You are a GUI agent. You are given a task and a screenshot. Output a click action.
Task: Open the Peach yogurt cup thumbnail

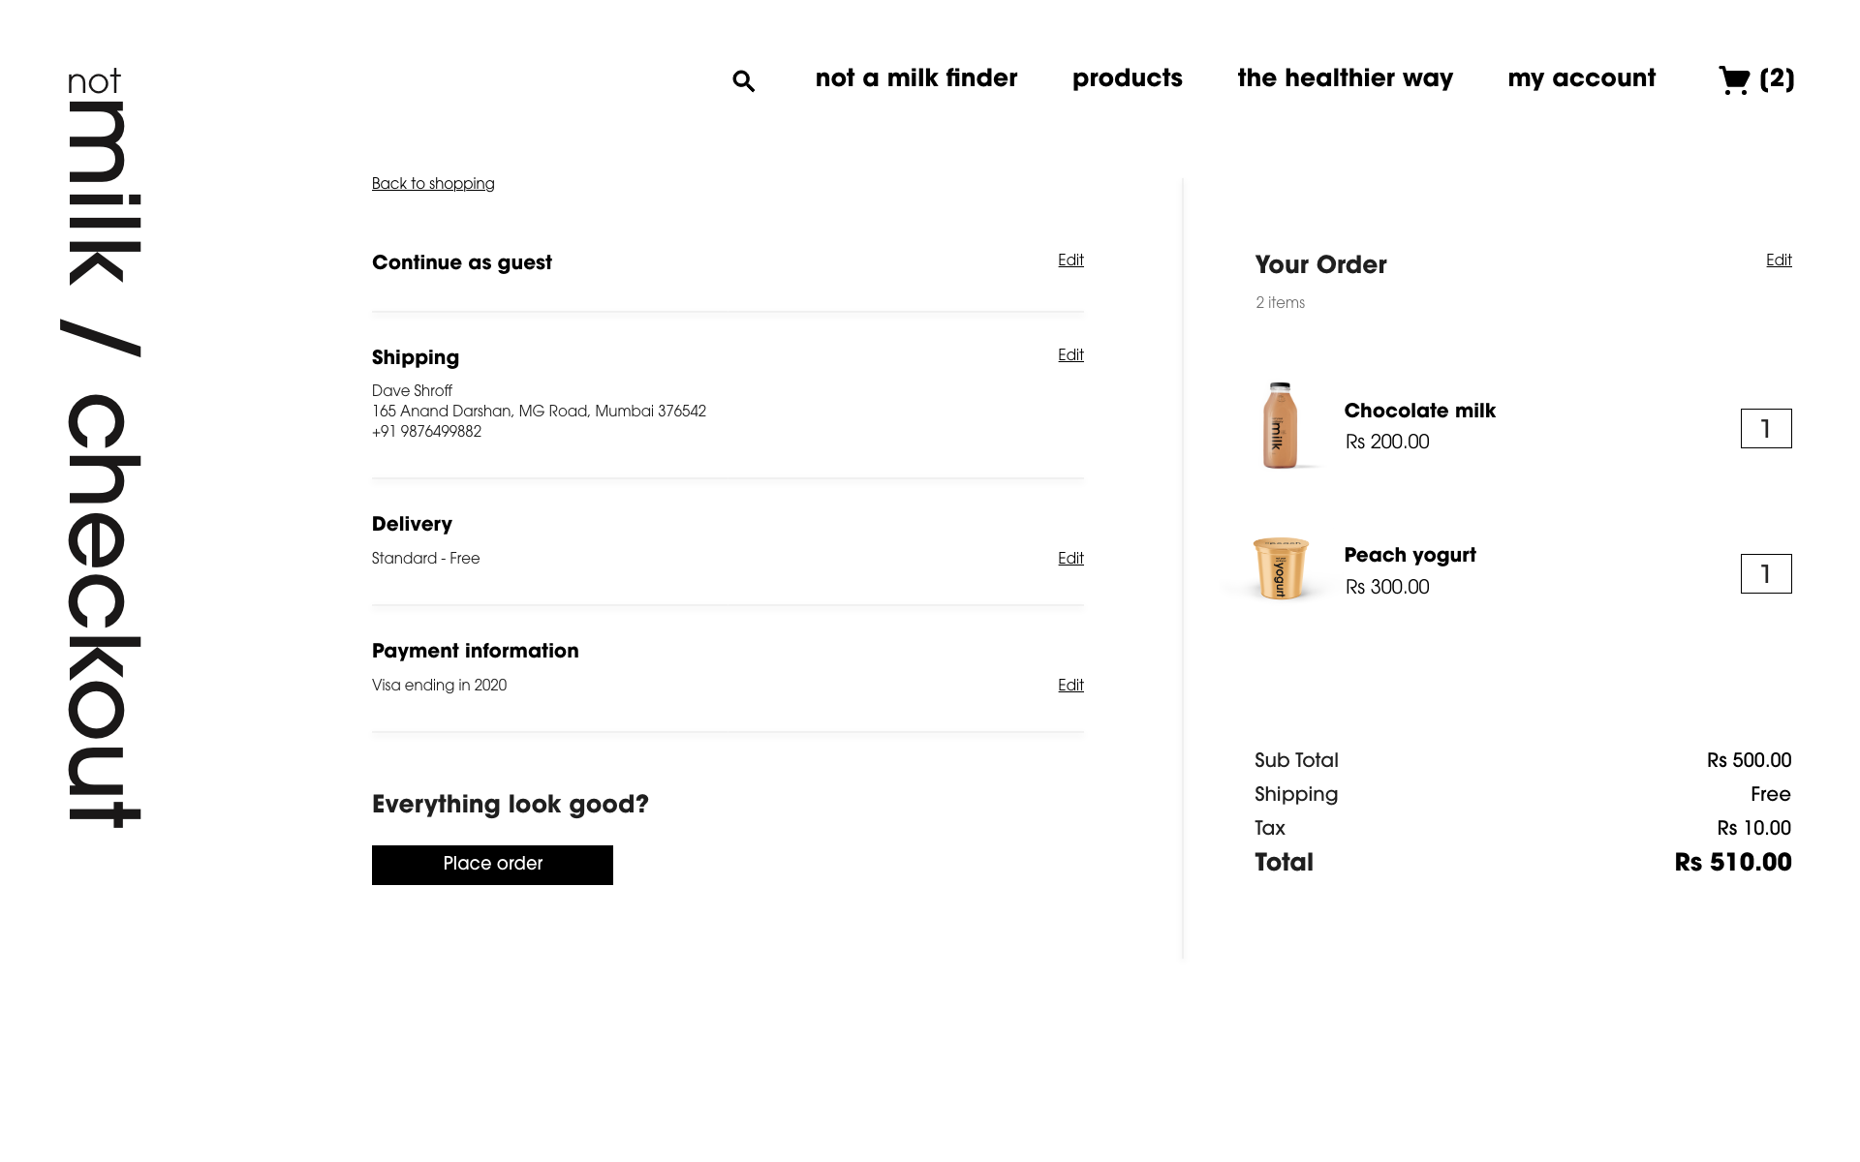[1280, 568]
